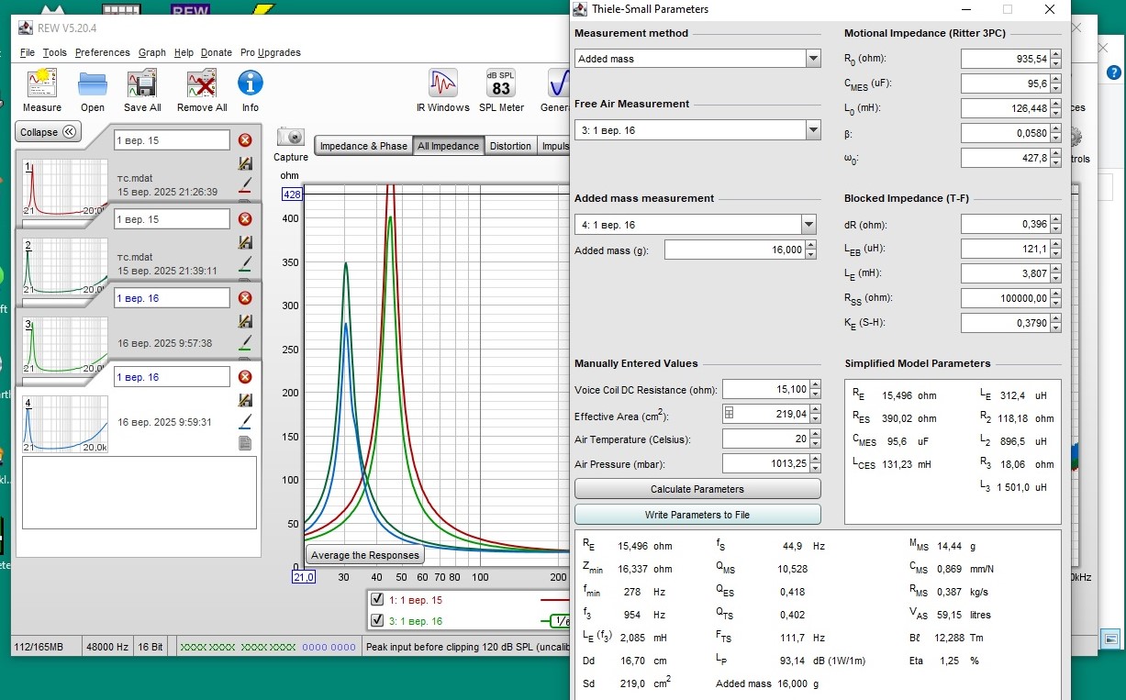
Task: Remove measurement 4 with its red X
Action: 245,377
